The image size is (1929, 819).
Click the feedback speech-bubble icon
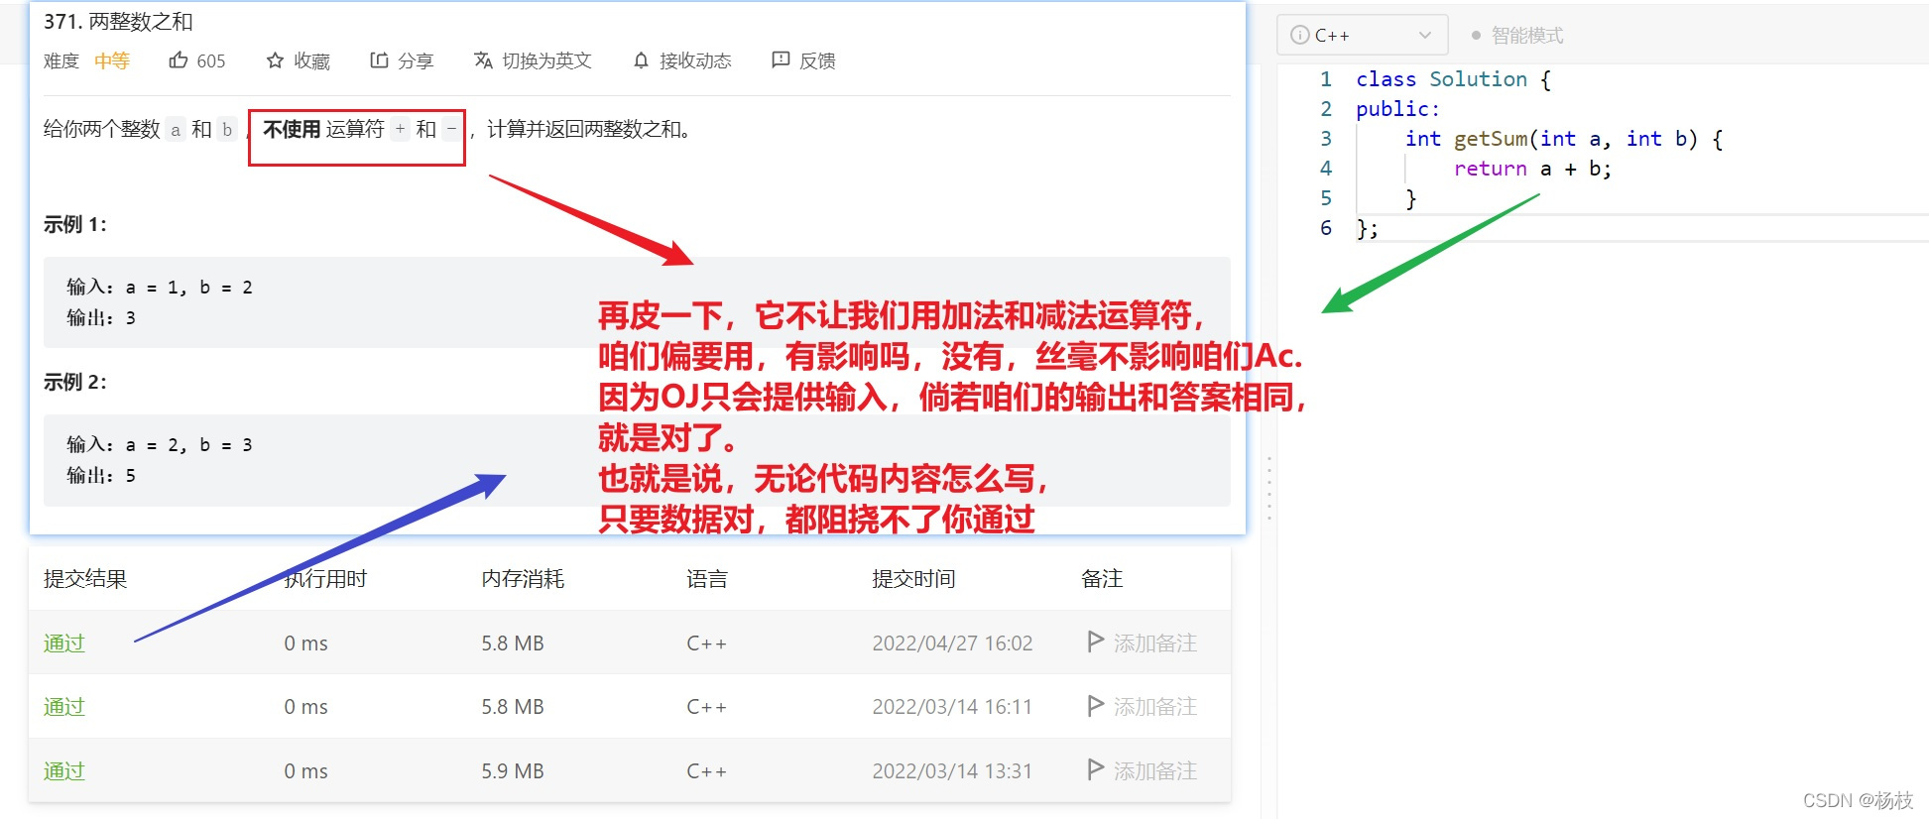[x=781, y=60]
